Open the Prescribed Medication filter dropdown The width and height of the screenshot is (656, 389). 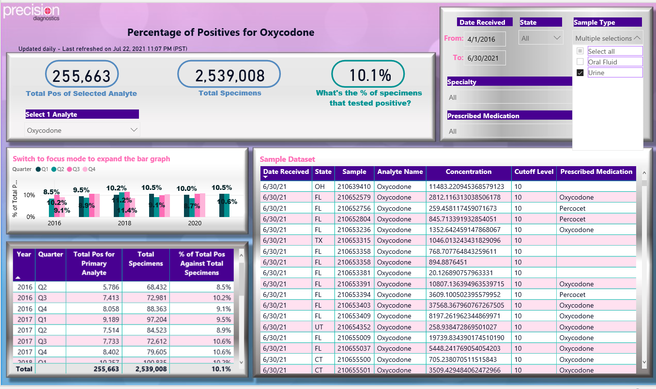[509, 131]
